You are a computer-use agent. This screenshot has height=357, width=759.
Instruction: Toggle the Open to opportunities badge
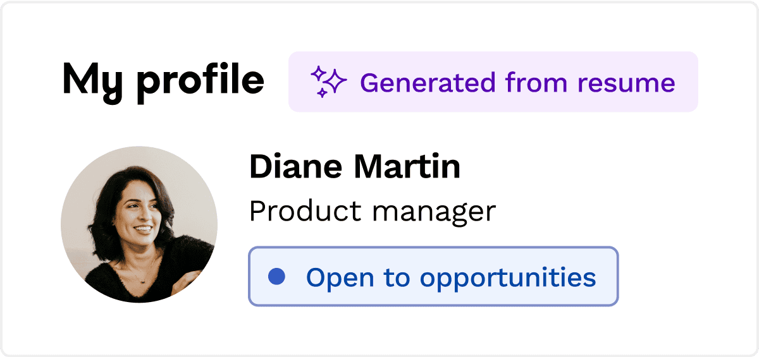(433, 277)
